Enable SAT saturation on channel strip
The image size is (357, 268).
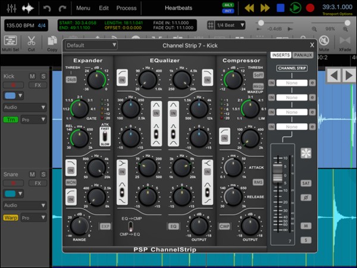(x=306, y=183)
